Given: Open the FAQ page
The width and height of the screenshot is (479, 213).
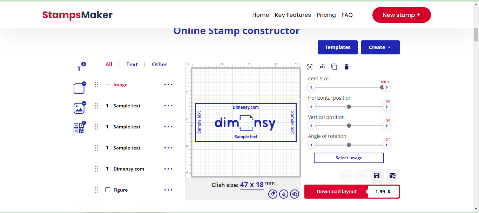Looking at the screenshot, I should (x=347, y=15).
